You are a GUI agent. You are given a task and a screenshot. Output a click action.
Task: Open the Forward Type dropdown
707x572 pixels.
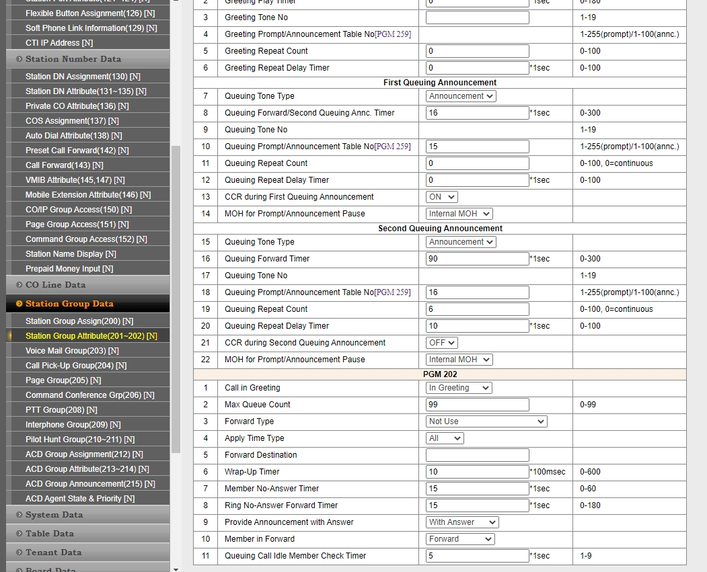point(486,421)
